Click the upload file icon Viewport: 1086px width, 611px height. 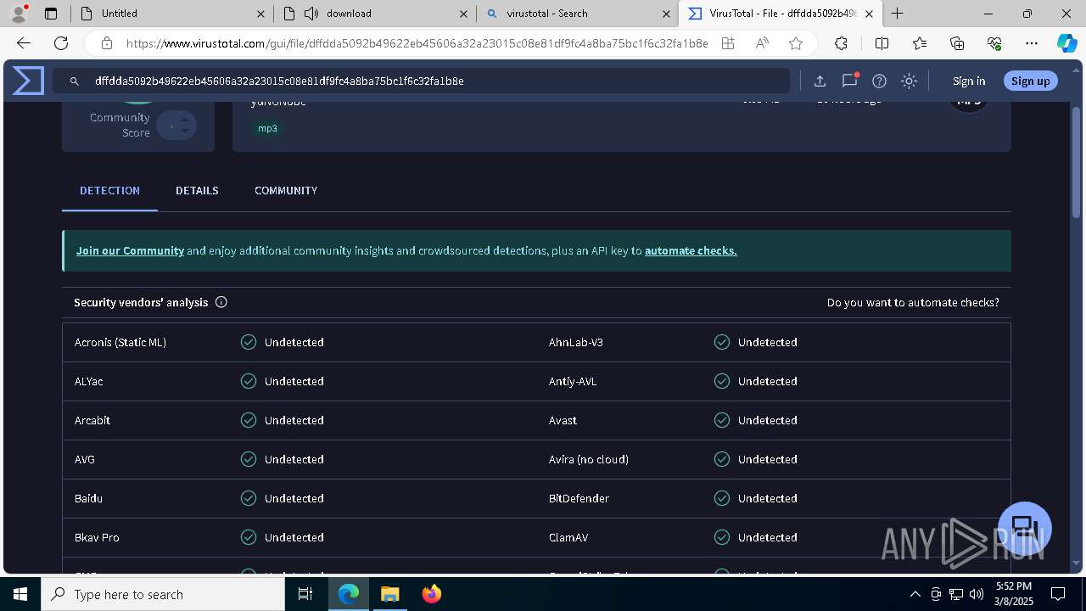(x=820, y=81)
